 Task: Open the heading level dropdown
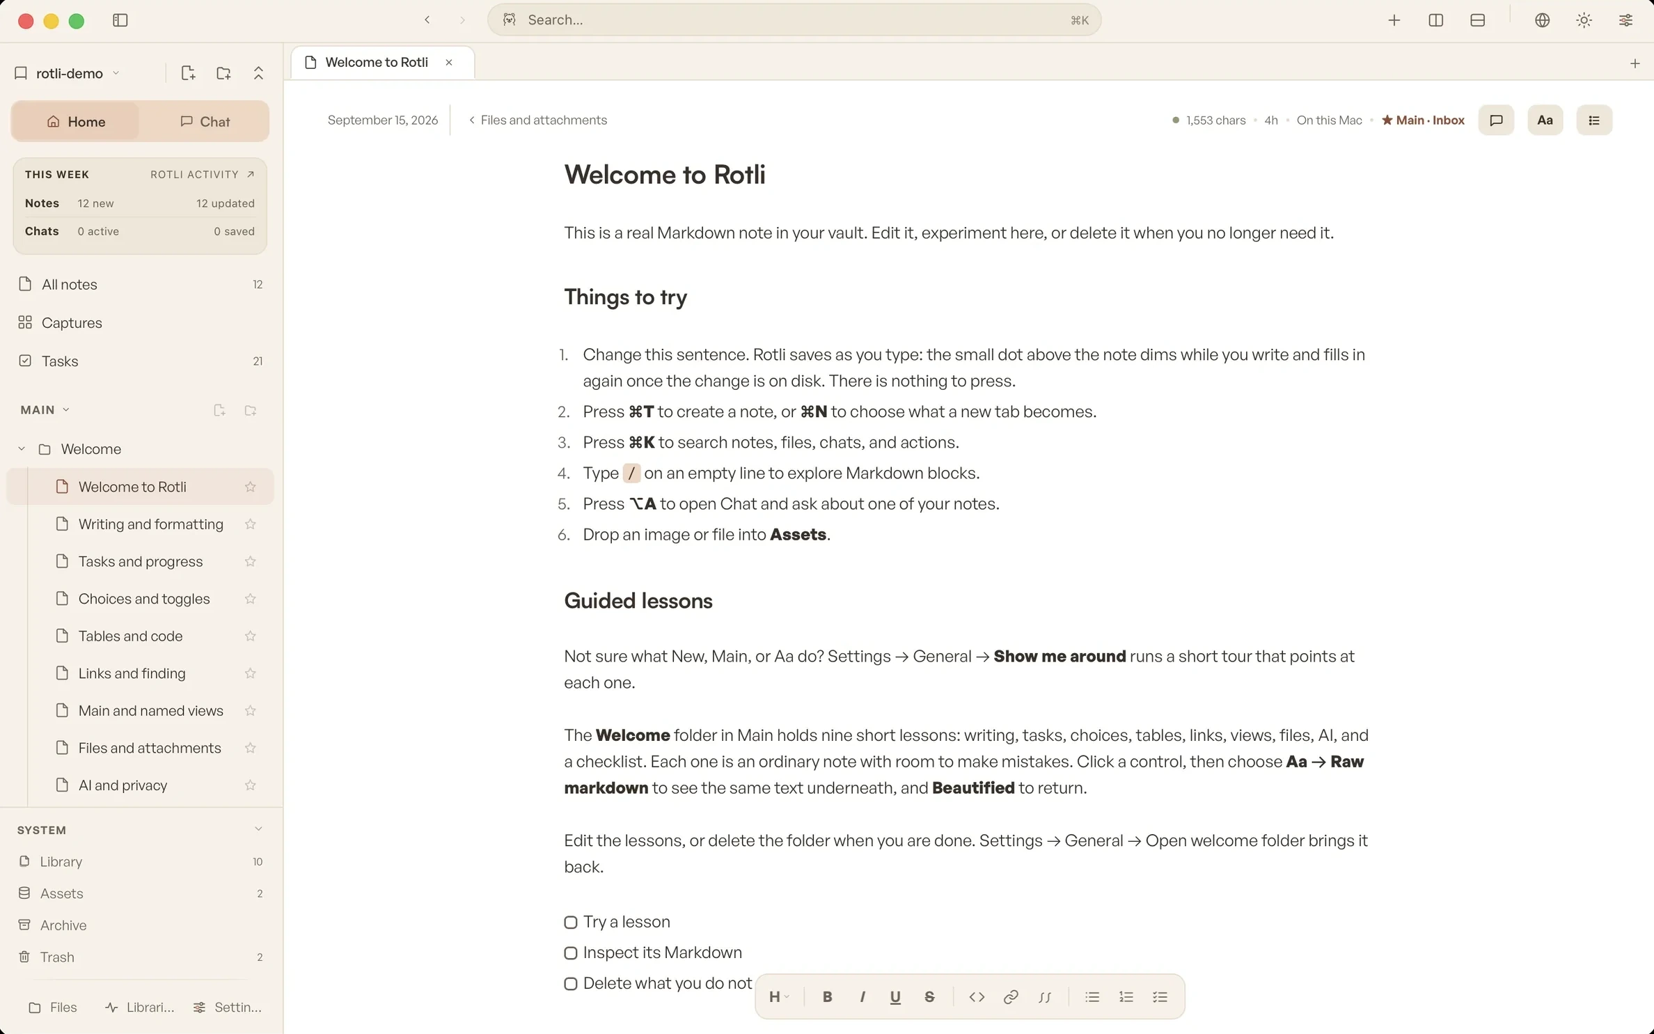tap(779, 996)
